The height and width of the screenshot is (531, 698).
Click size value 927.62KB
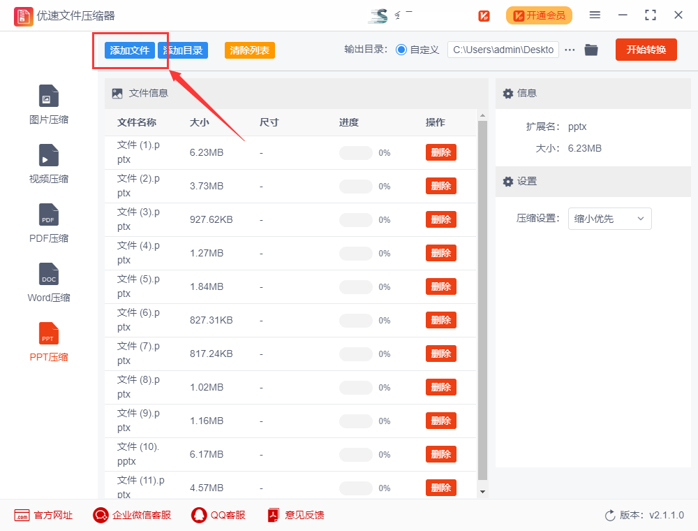(211, 219)
